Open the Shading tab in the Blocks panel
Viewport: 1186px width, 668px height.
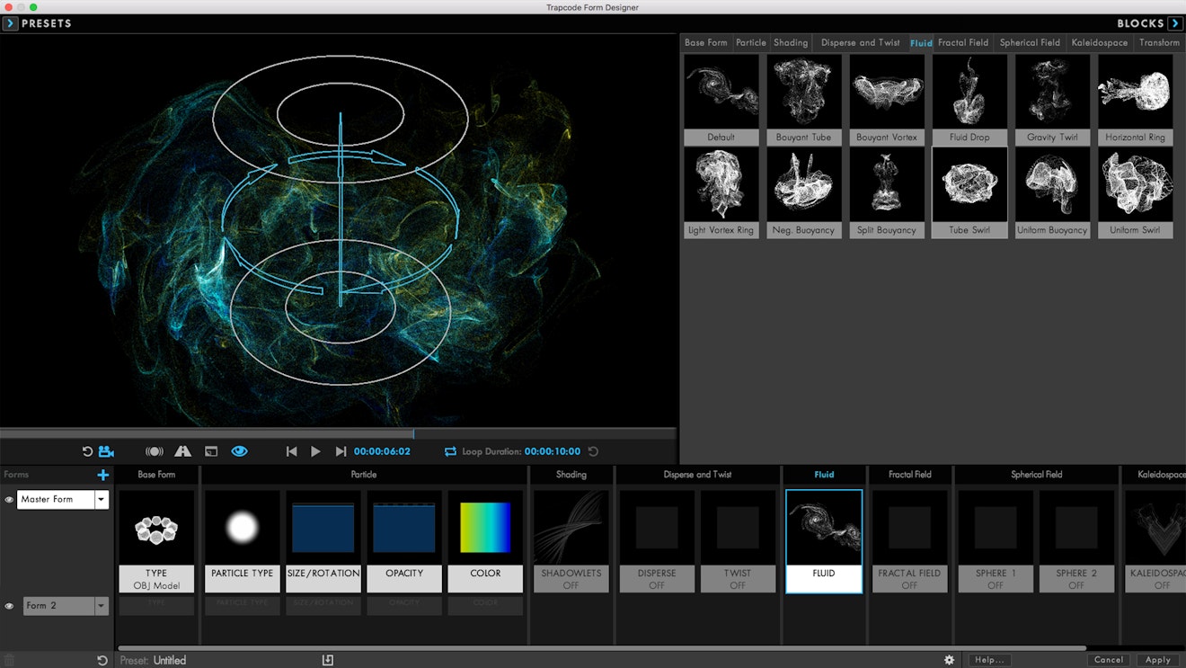tap(791, 42)
